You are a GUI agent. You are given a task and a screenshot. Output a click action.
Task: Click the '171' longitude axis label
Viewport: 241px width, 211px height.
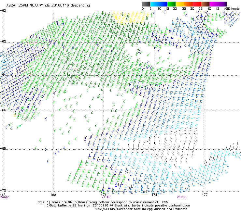(104, 195)
